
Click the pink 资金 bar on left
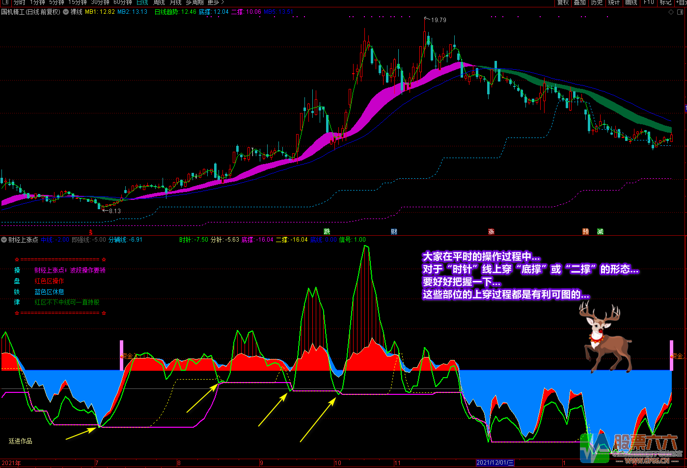pyautogui.click(x=122, y=355)
